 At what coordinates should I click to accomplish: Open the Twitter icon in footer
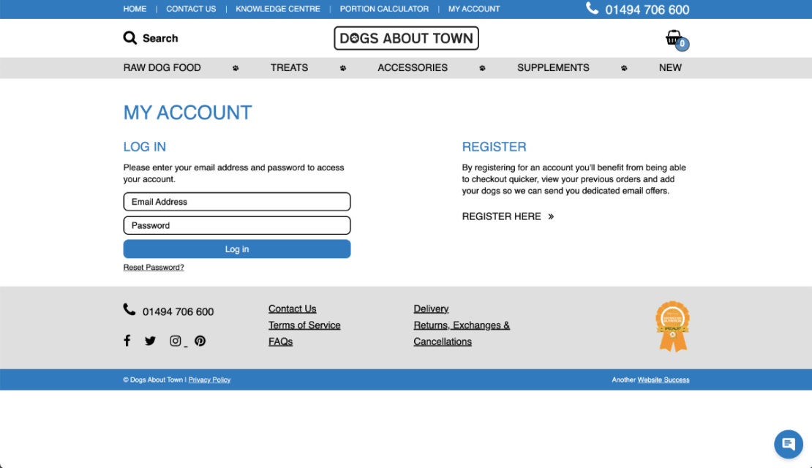[x=150, y=341]
